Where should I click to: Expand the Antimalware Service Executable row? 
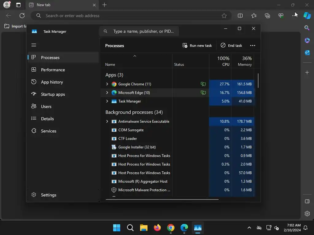107,121
